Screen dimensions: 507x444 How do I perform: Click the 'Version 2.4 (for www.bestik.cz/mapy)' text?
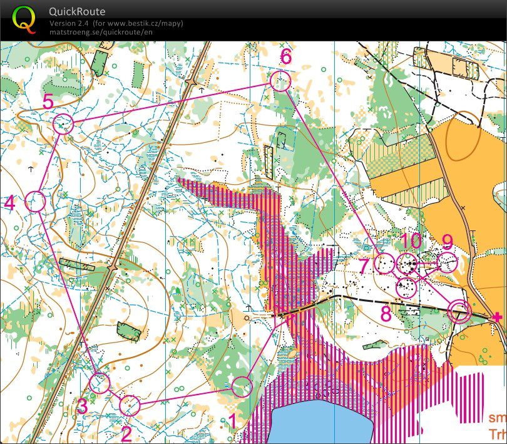(x=116, y=23)
